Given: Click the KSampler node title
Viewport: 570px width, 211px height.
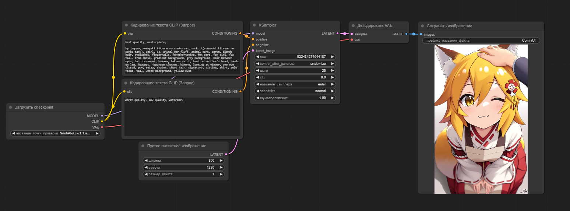Looking at the screenshot, I should (x=267, y=25).
